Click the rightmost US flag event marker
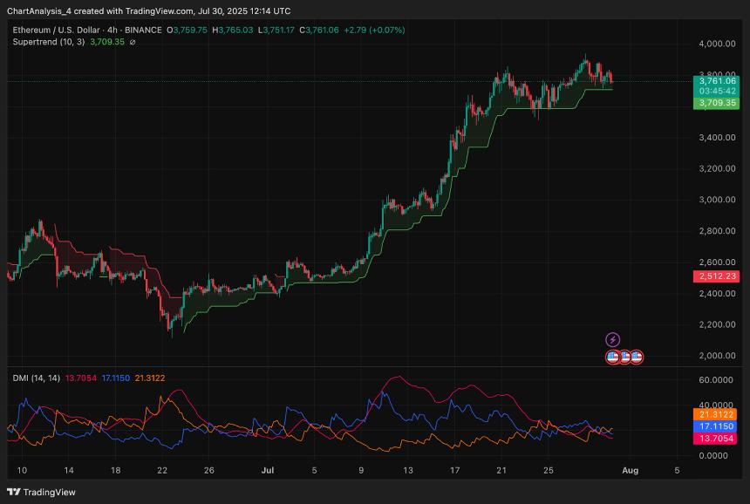Screen dimensions: 750x504 (x=637, y=357)
